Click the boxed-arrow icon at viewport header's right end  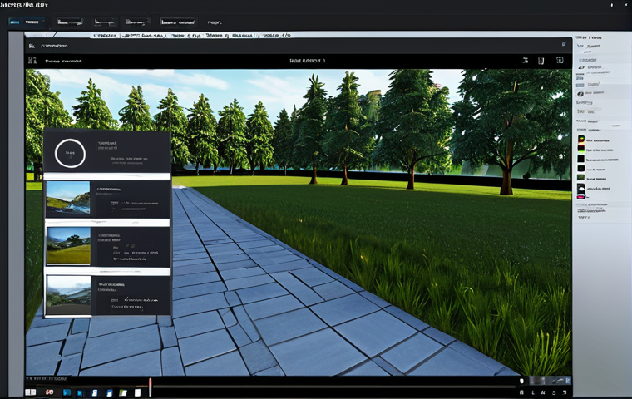[560, 60]
